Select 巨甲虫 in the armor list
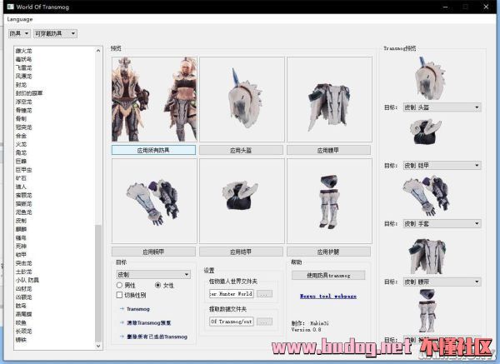 (24, 170)
